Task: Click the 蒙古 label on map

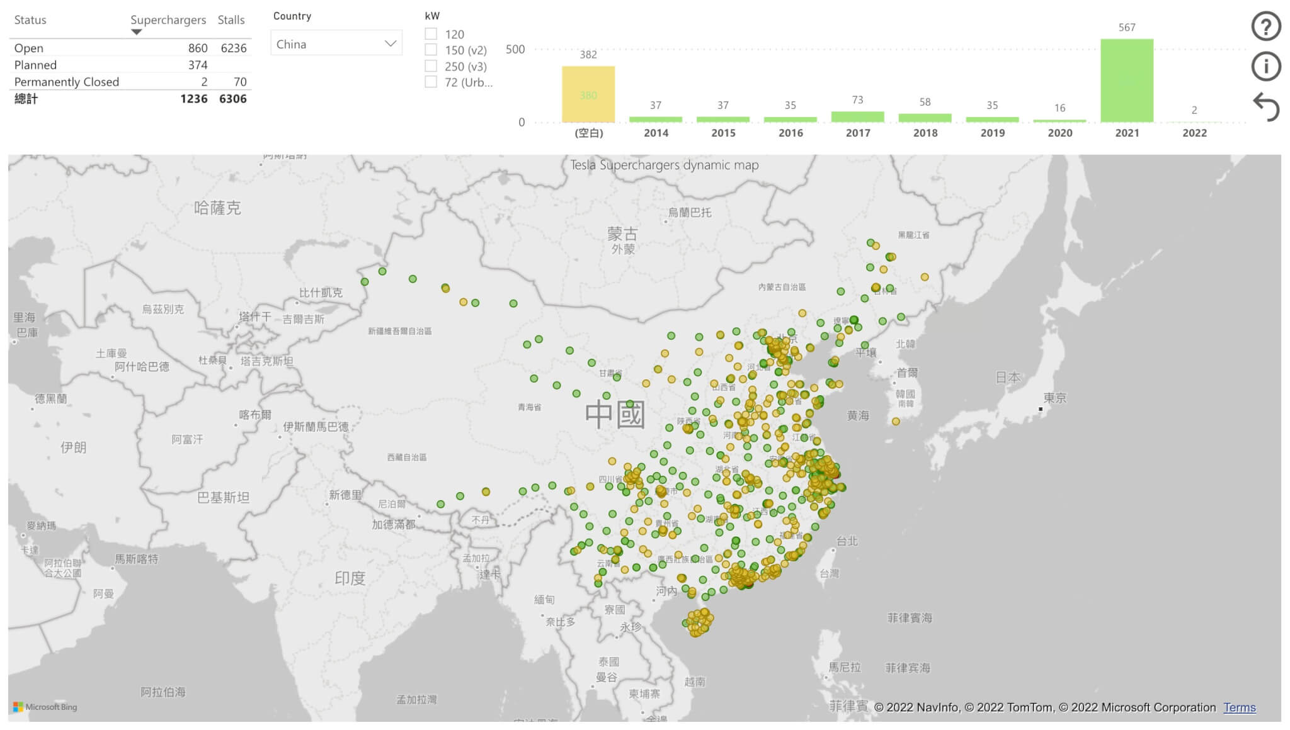Action: click(x=622, y=233)
